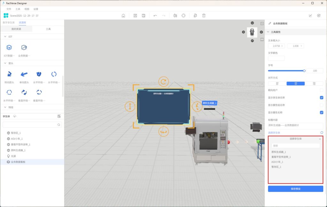This screenshot has width=327, height=207.
Task: Click the rotate handle above the dashboard panel
Action: coord(163,81)
